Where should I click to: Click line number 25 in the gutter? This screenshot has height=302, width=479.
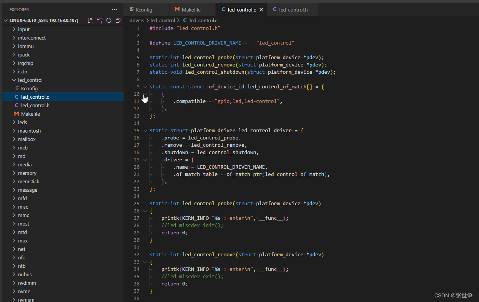pos(136,204)
